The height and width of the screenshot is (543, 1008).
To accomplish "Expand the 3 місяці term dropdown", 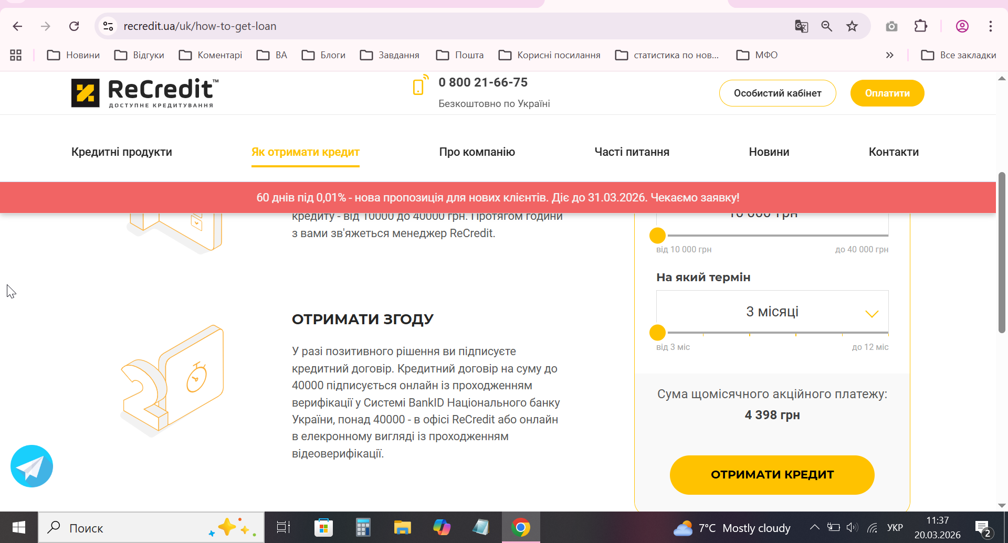I will tap(772, 312).
